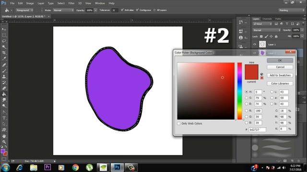Image resolution: width=307 pixels, height=172 pixels.
Task: Open the Foreground fill source dropdown
Action: click(24, 10)
